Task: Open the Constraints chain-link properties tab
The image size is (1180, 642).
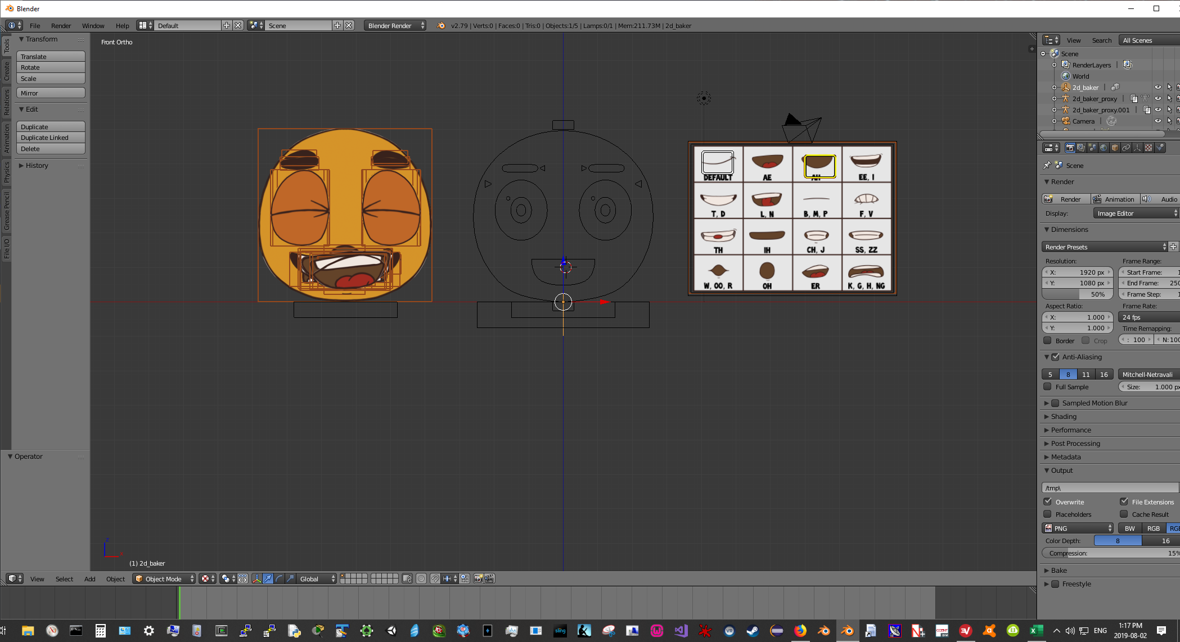Action: 1126,148
